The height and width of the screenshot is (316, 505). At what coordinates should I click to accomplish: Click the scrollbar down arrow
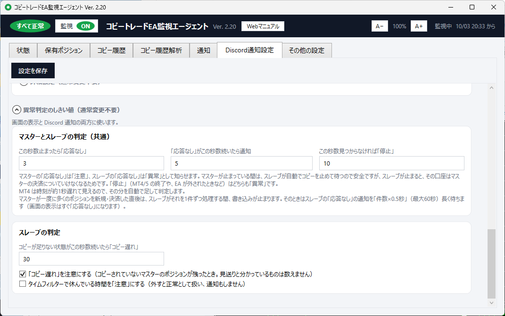click(491, 302)
